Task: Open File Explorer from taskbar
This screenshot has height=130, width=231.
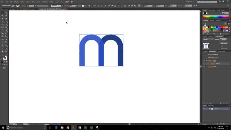Action: click(x=62, y=127)
